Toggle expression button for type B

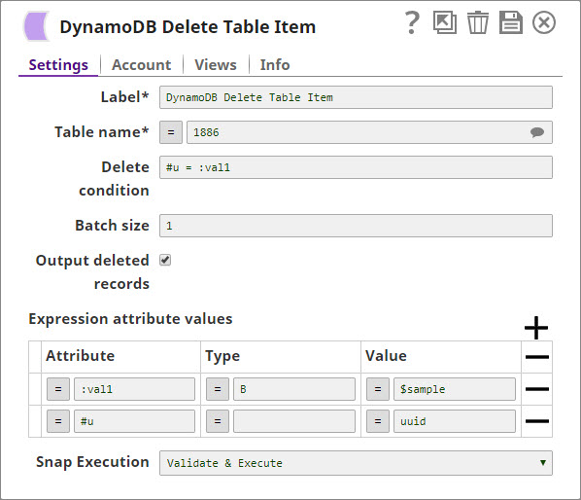coord(218,389)
